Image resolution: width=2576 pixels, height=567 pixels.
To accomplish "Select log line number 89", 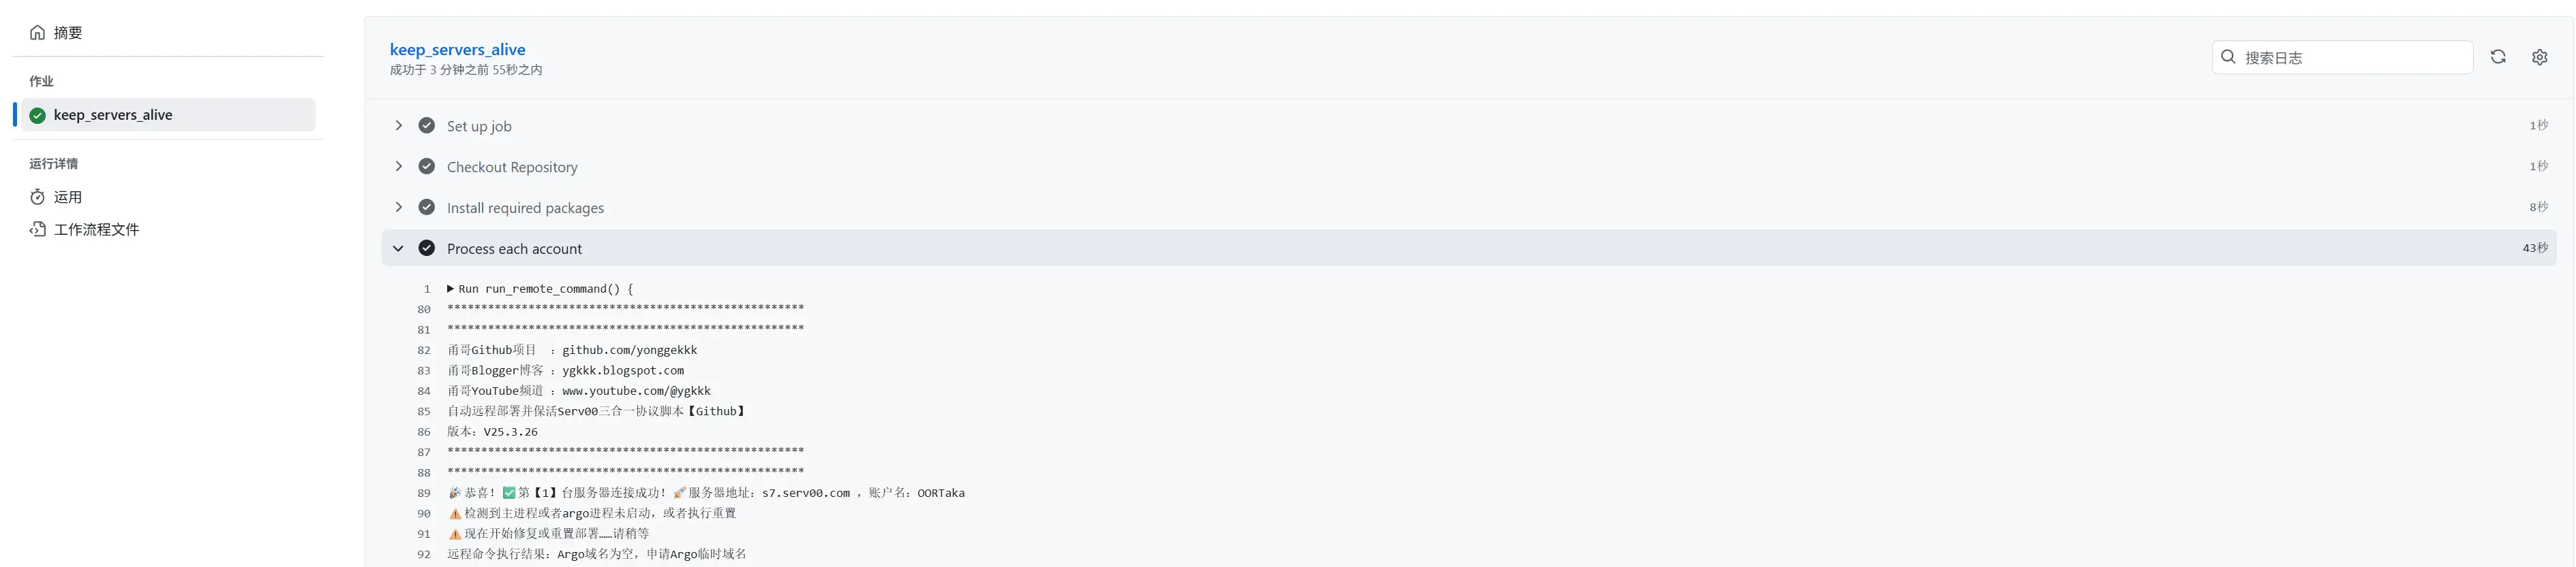I will (x=424, y=493).
